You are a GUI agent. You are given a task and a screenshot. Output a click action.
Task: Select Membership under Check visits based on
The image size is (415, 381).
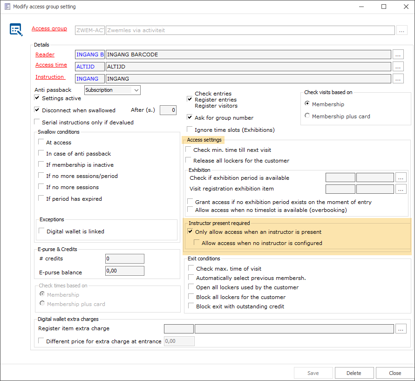tap(307, 103)
